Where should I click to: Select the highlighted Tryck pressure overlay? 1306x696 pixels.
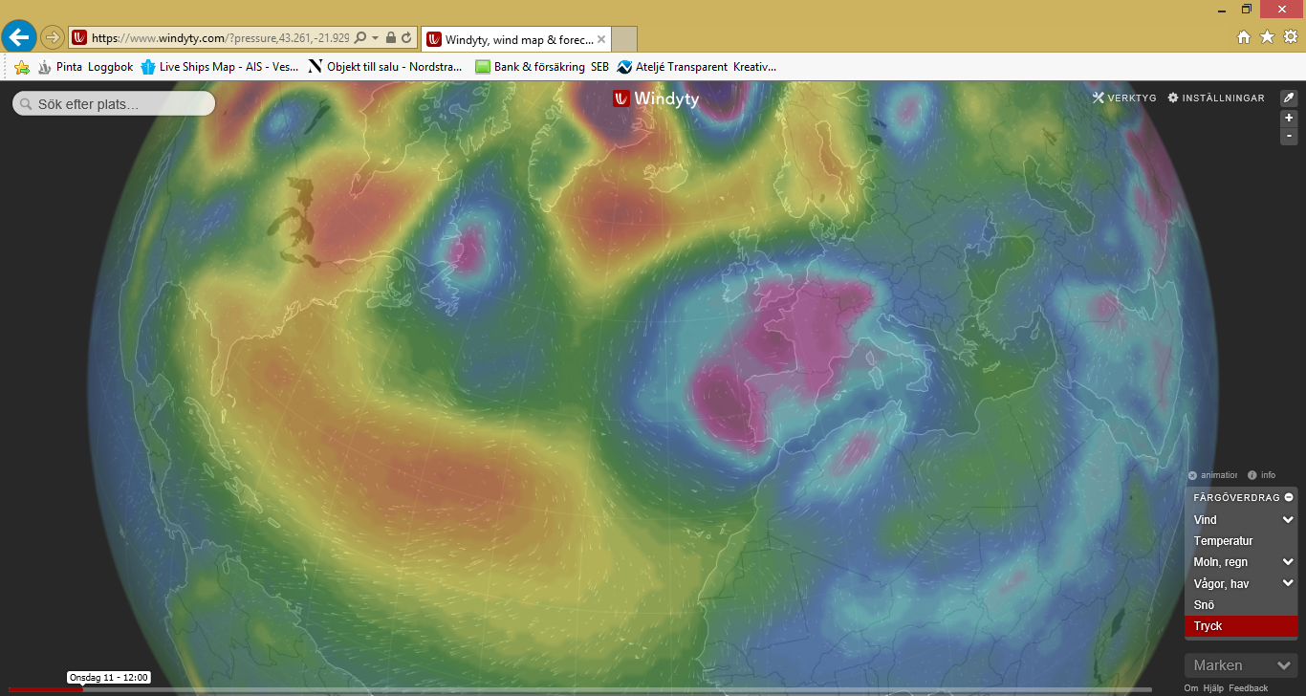[1241, 626]
